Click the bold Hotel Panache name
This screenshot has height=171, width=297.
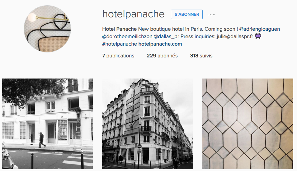pyautogui.click(x=119, y=29)
